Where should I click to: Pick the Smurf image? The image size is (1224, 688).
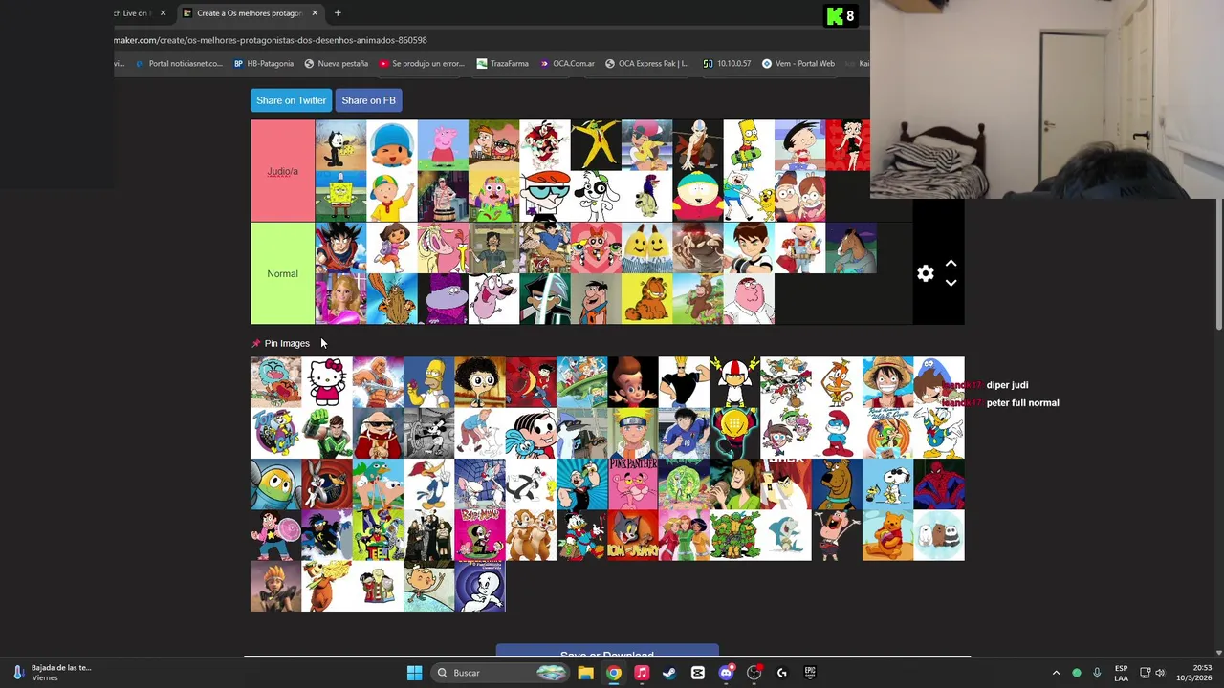click(837, 434)
